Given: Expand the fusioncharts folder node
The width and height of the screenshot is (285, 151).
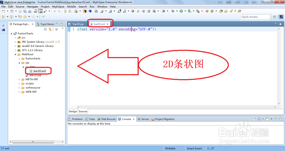Looking at the screenshot, I should pos(19,59).
